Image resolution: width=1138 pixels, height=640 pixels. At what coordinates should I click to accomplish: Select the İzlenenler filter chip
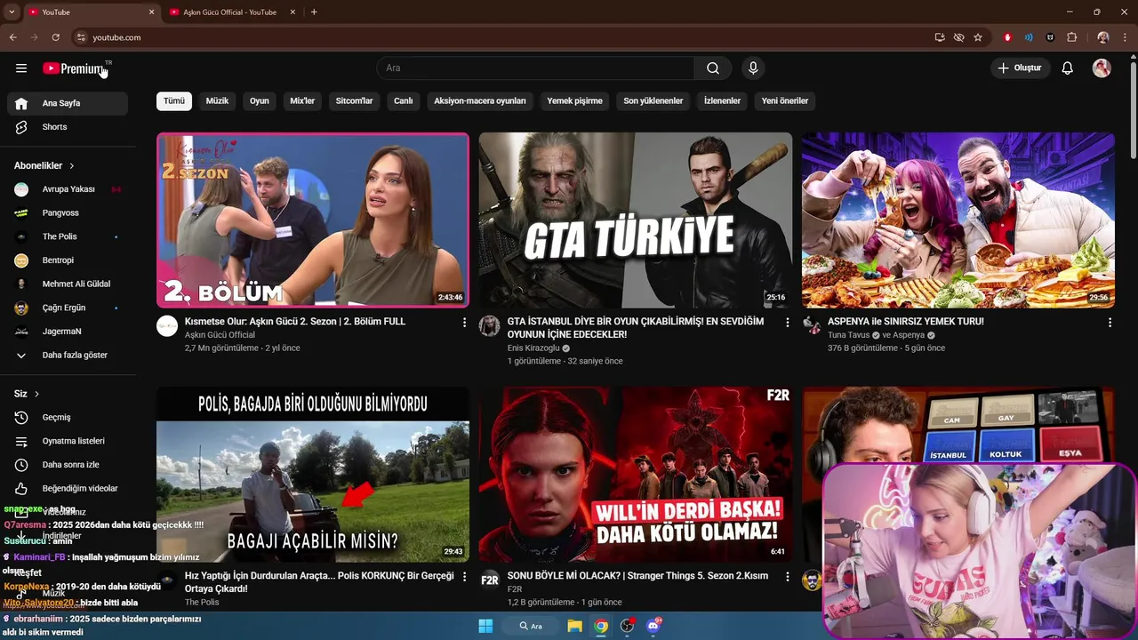(722, 101)
